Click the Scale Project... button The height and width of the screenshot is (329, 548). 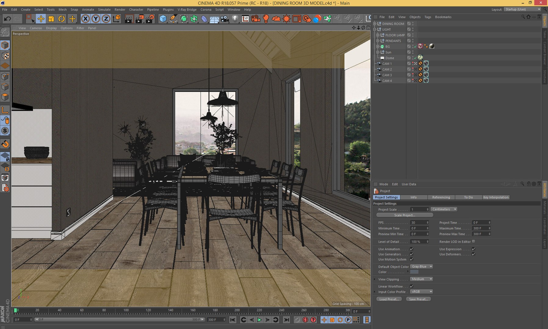pyautogui.click(x=405, y=215)
